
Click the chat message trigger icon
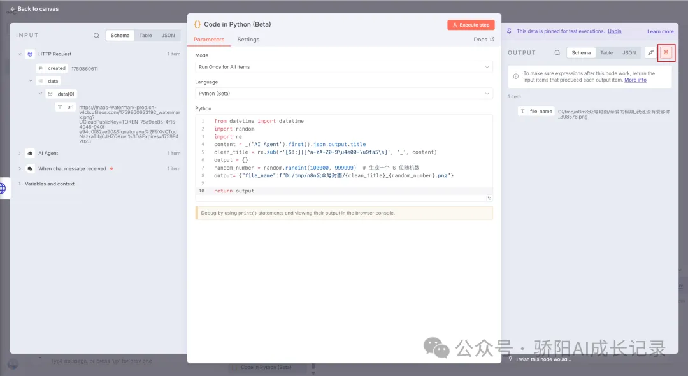coord(31,168)
